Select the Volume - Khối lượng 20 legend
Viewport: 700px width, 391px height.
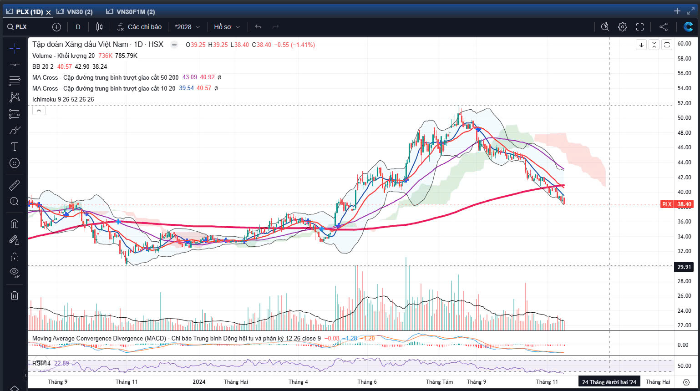click(x=63, y=56)
